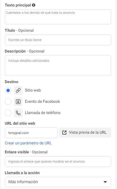The height and width of the screenshot is (189, 117).
Task: Focus the Texto principal text area
Action: click(58, 17)
